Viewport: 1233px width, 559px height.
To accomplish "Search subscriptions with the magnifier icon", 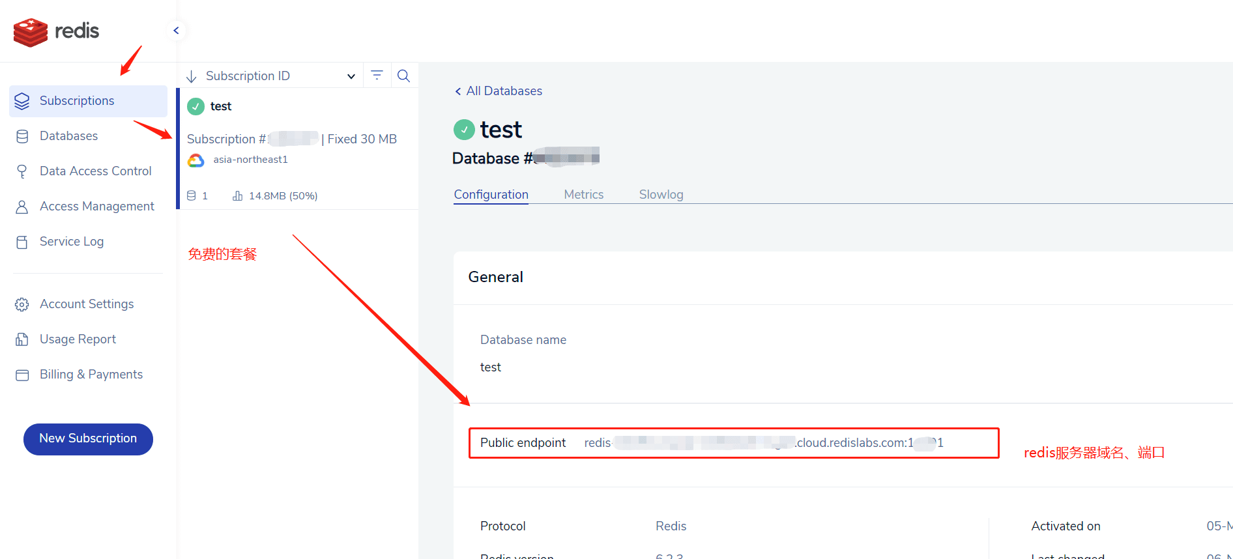I will [403, 76].
